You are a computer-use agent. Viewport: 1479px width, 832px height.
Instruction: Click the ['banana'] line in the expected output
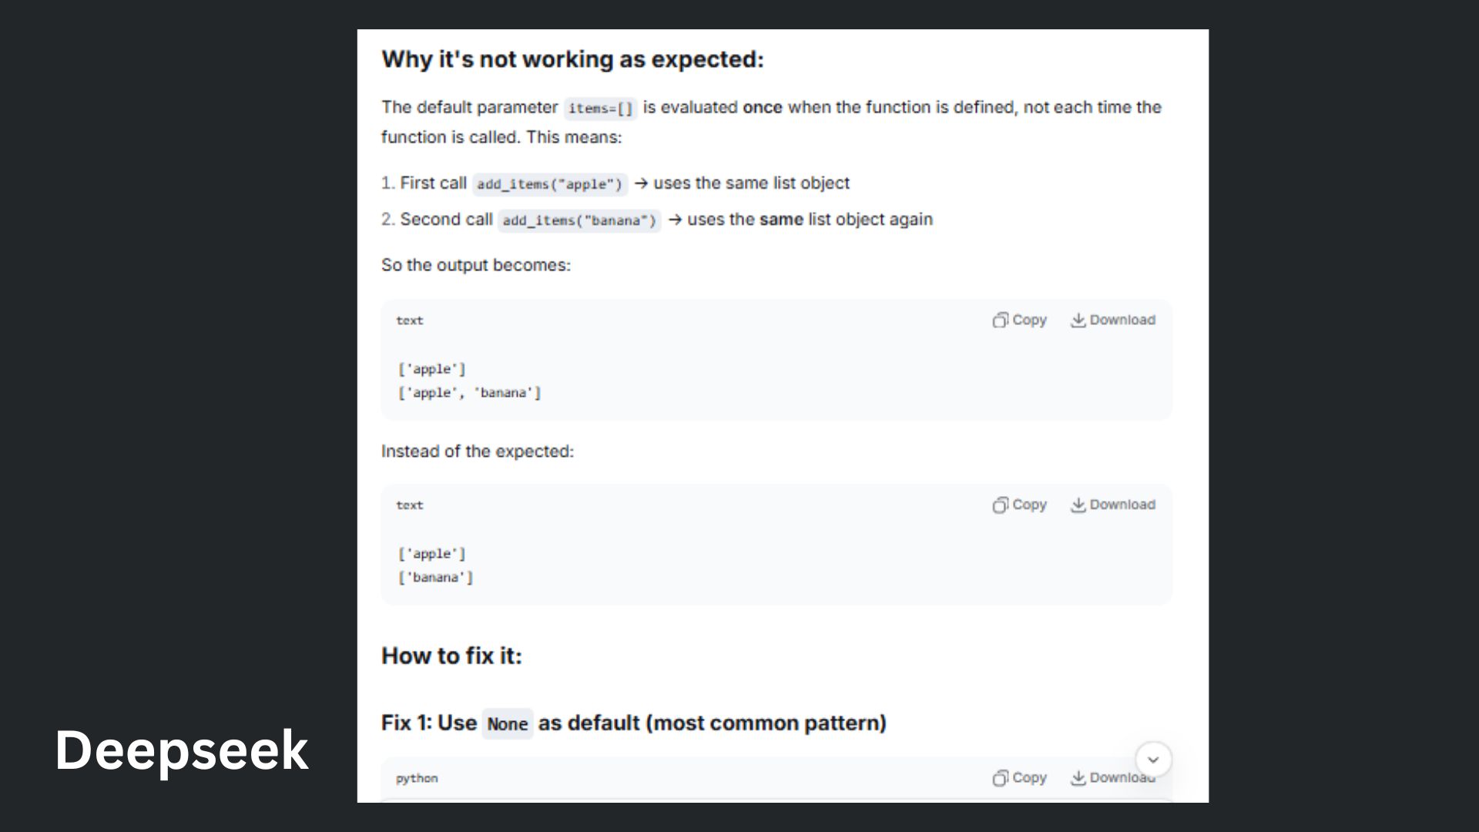point(435,577)
